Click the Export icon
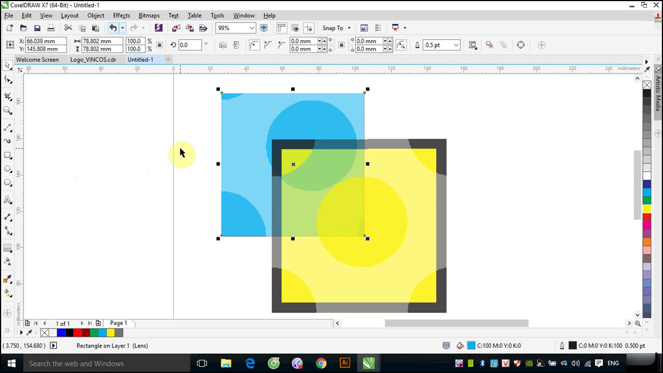This screenshot has width=663, height=373. pyautogui.click(x=190, y=28)
